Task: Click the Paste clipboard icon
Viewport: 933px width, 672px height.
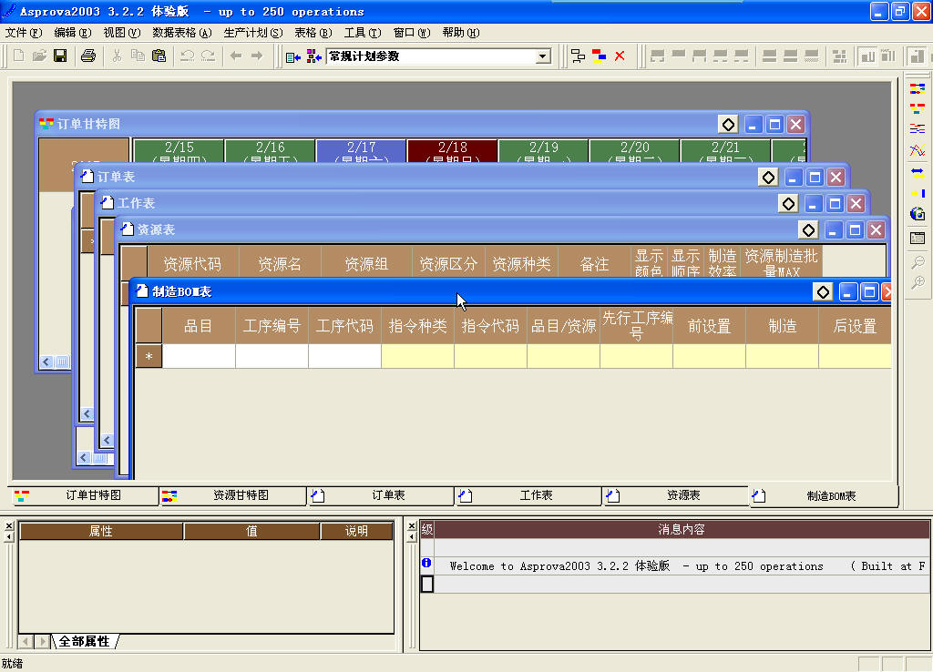Action: coord(159,56)
